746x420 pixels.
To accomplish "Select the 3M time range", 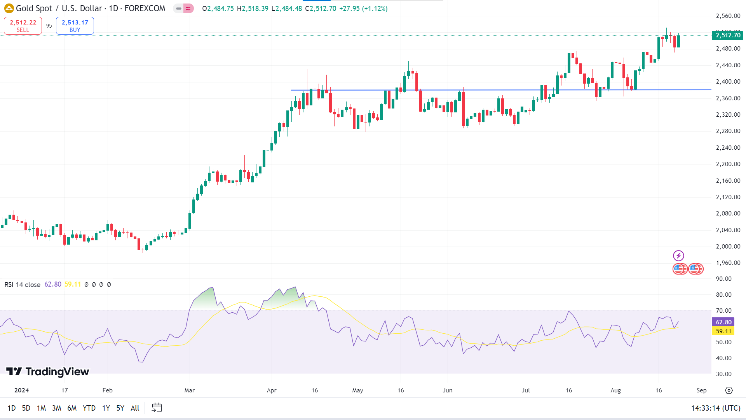I will coord(57,408).
